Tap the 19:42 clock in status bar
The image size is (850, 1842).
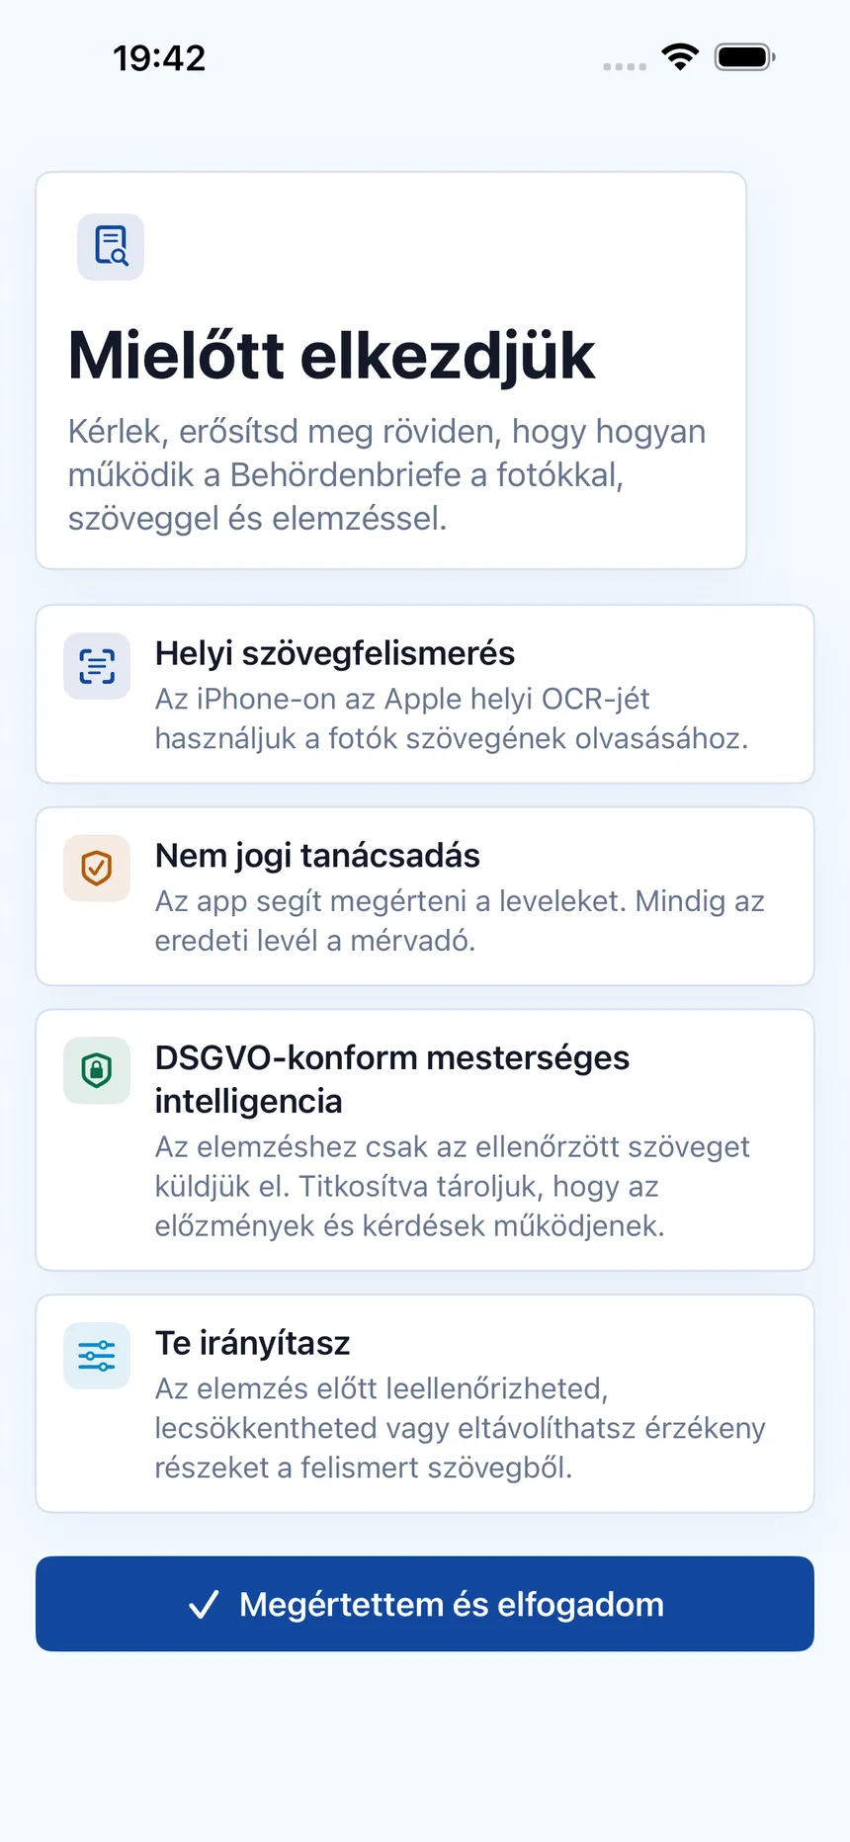(159, 58)
